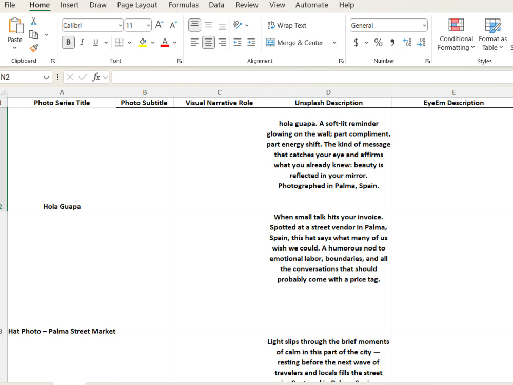Switch to the Review tab

(247, 5)
